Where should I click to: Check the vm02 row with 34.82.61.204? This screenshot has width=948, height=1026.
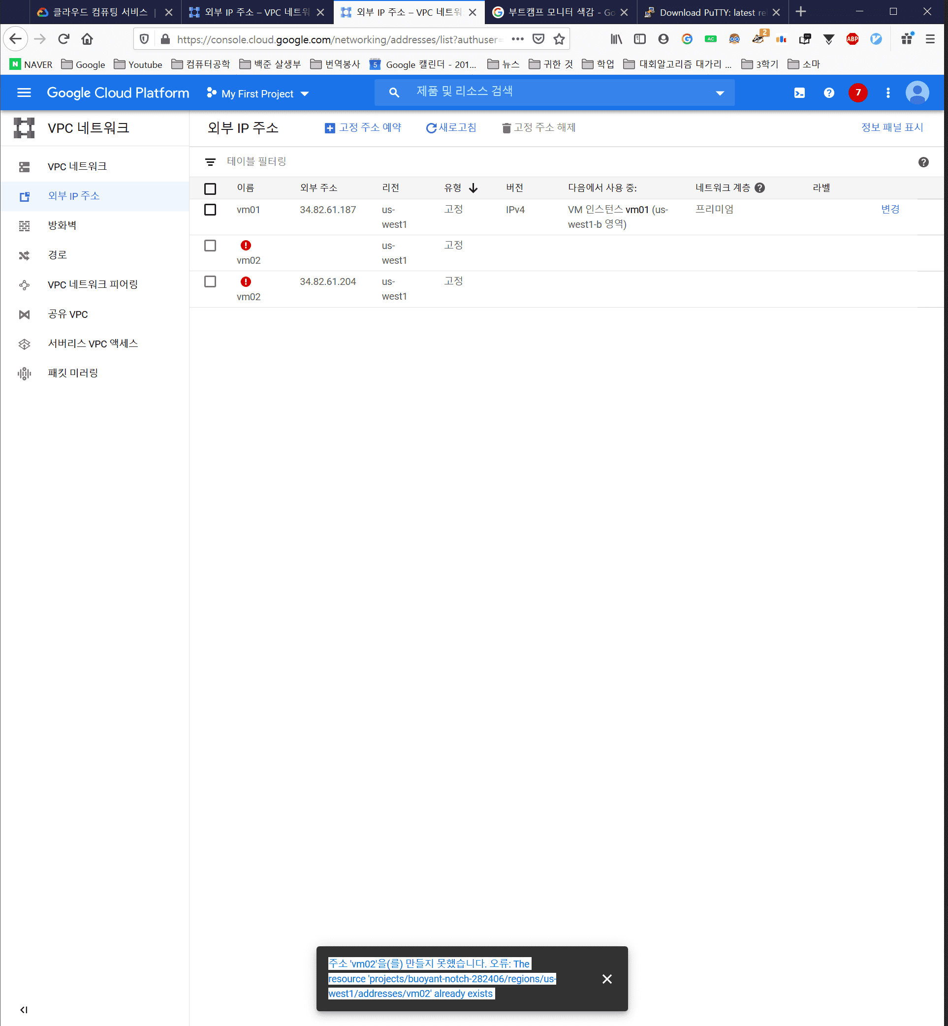210,281
